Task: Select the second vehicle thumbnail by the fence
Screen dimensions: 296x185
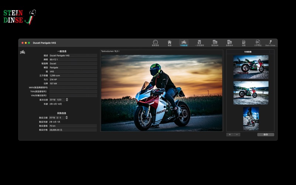Action: (251, 93)
